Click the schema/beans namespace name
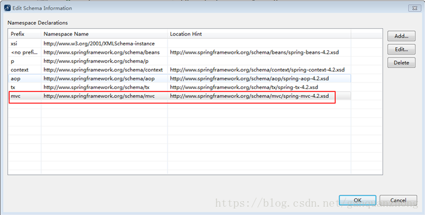The image size is (425, 215). 102,53
